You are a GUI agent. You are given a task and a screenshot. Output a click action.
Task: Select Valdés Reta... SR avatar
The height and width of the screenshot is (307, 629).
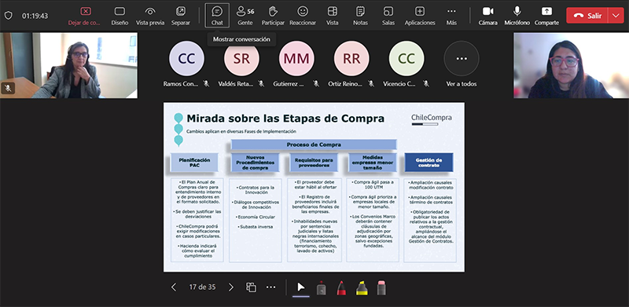[241, 59]
